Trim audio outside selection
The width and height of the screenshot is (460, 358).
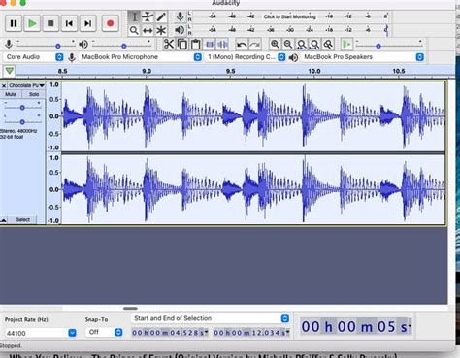[210, 44]
